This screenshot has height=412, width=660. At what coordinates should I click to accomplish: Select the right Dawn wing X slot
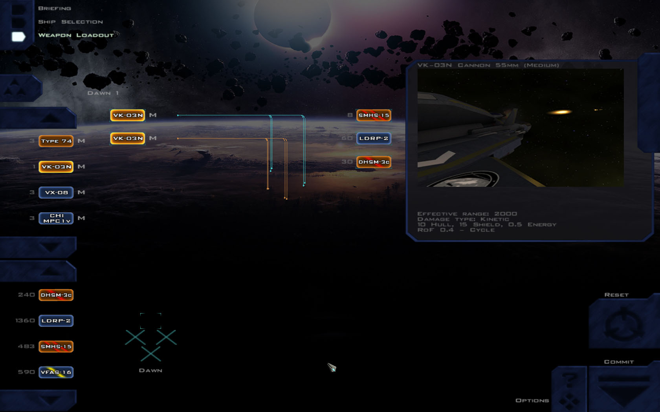(x=167, y=337)
